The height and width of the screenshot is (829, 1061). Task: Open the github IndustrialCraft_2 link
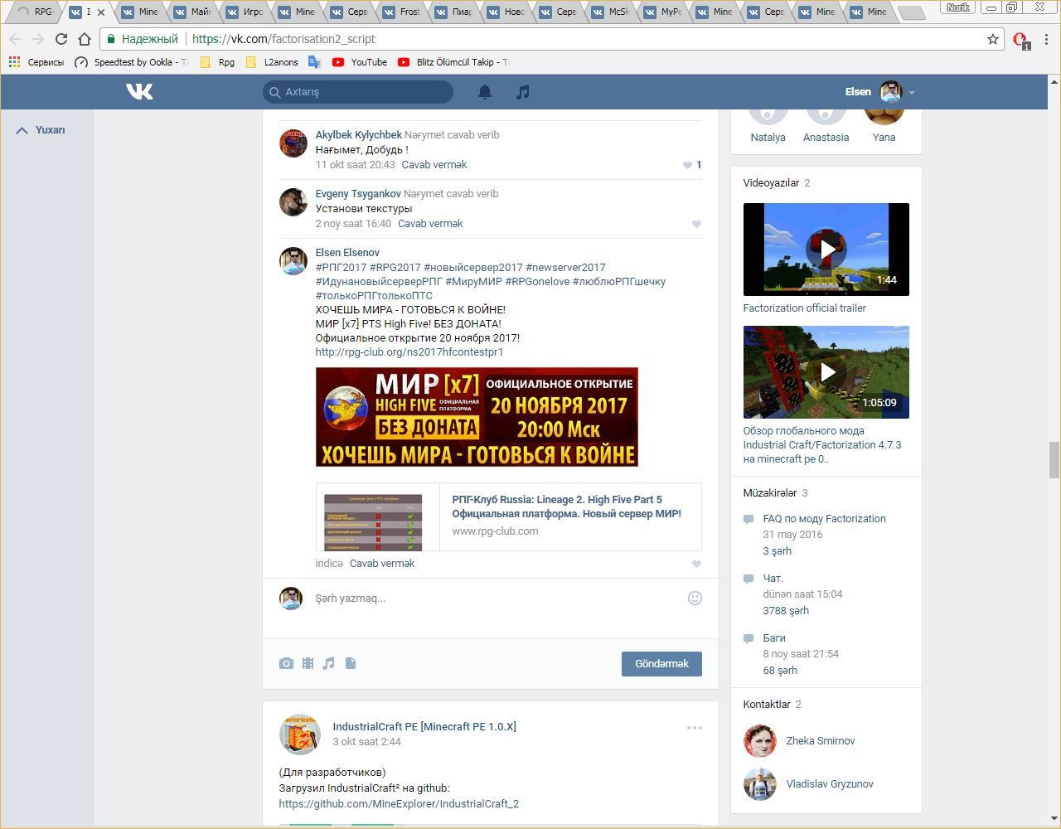(399, 804)
